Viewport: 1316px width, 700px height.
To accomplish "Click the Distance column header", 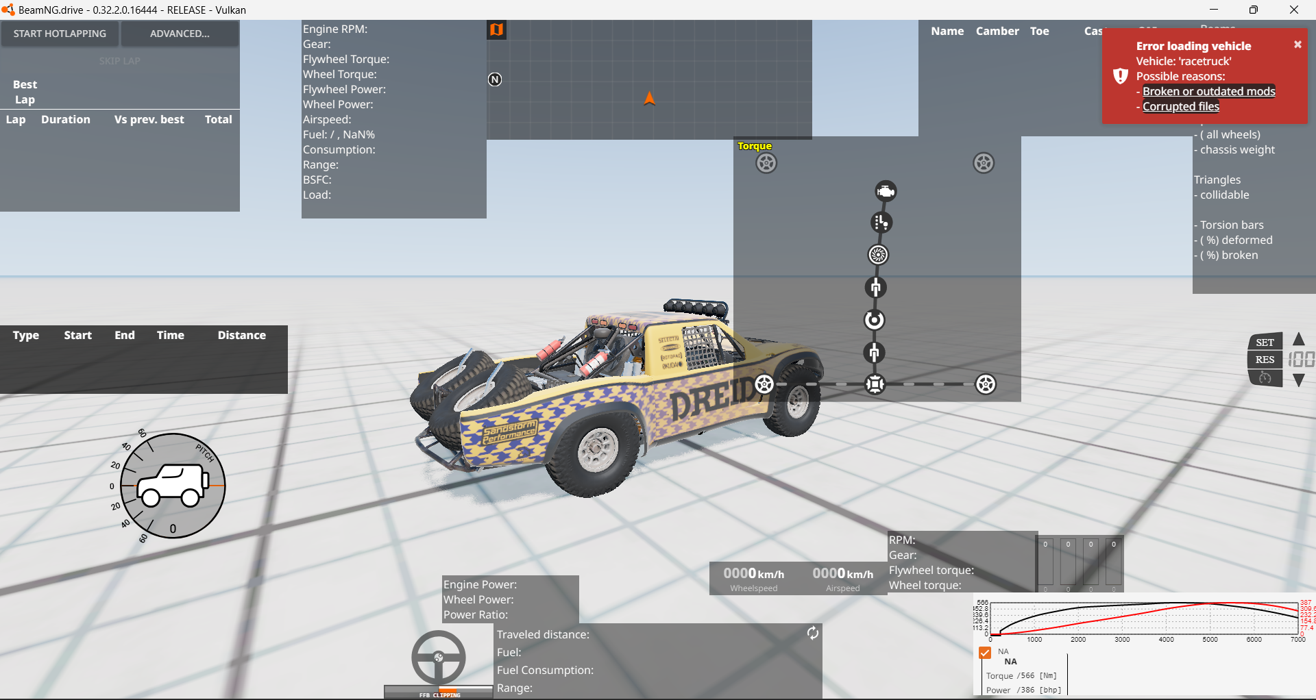I will (x=242, y=335).
